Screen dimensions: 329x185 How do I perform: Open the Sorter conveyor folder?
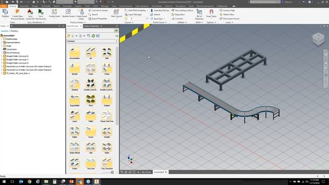(x=75, y=163)
